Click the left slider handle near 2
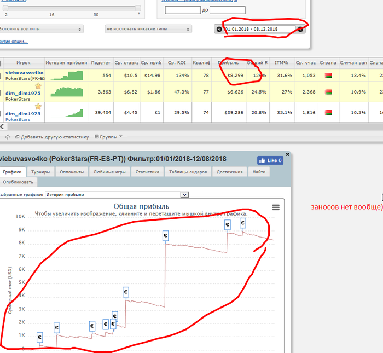 point(5,8)
